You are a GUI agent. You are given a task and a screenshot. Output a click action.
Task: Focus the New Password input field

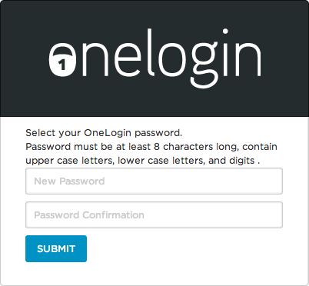point(154,181)
